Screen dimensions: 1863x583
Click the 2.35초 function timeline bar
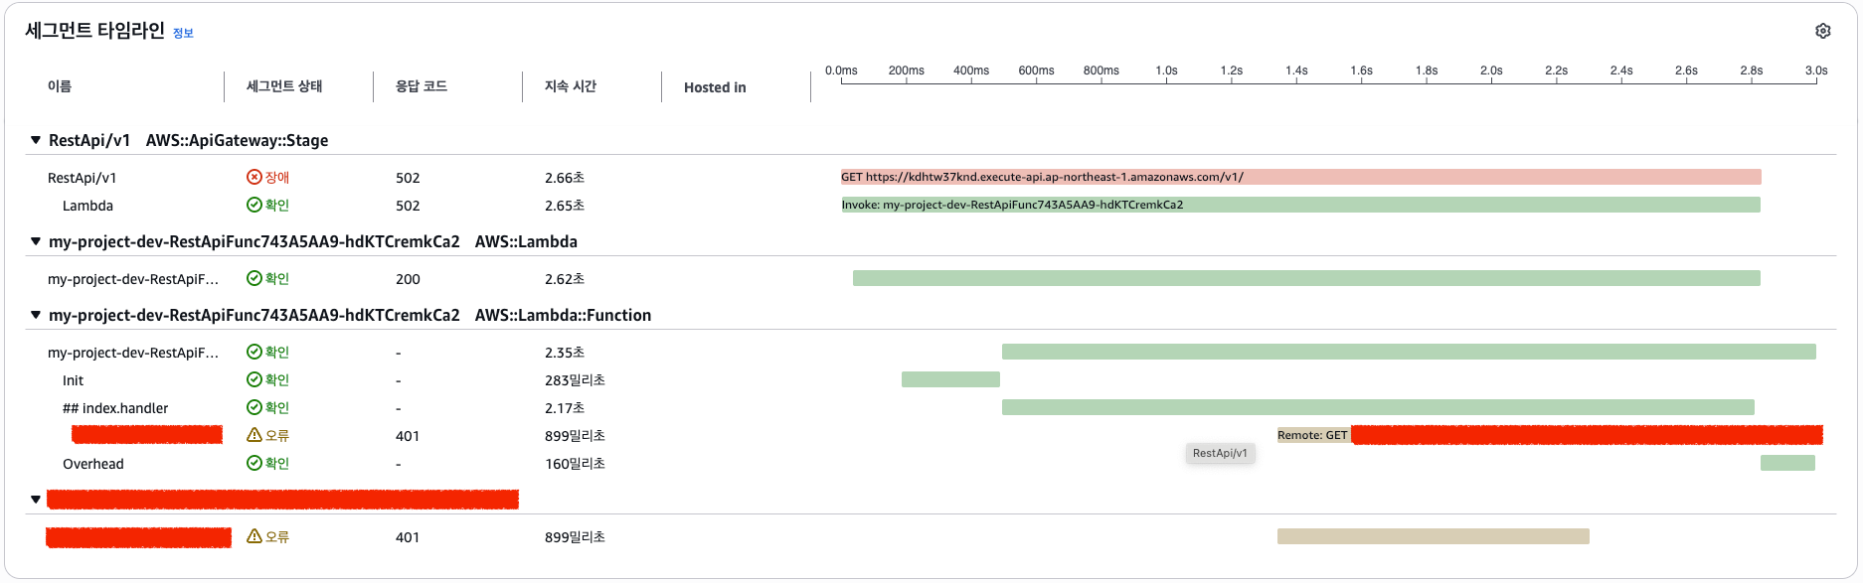(1409, 352)
